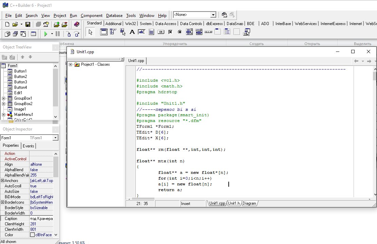Click the View Unit toolbar icon
Viewport: 377px width, 244px height.
(x=7, y=34)
